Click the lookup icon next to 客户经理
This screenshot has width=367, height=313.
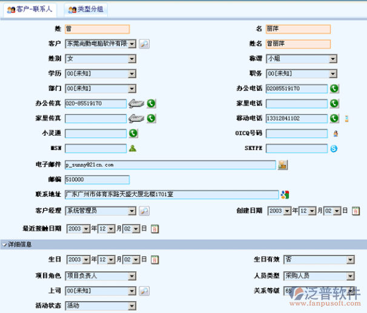(144, 211)
